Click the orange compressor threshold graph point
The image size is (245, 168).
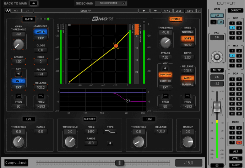(x=116, y=45)
